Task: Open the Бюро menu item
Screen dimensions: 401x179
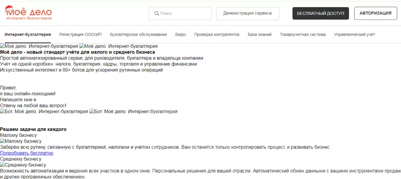Action: coord(181,34)
